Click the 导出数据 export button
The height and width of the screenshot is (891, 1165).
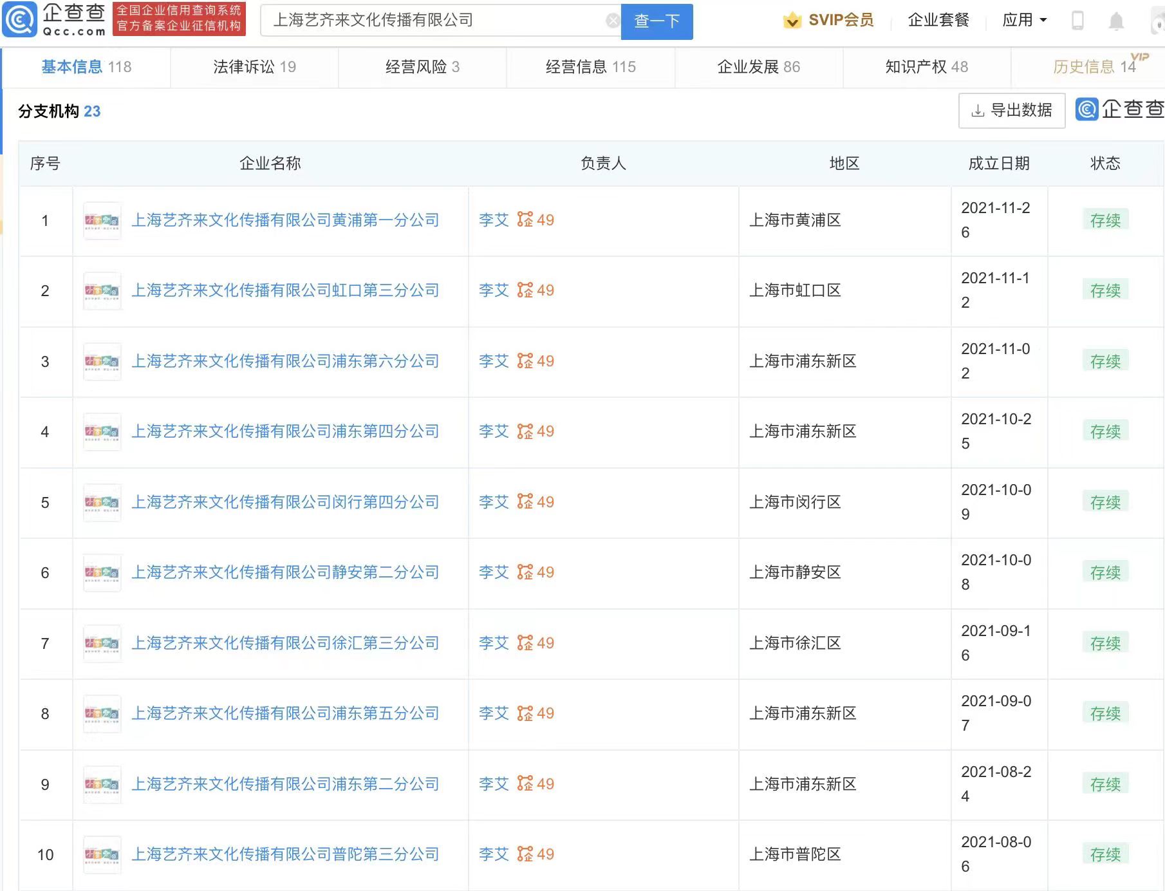point(1012,110)
